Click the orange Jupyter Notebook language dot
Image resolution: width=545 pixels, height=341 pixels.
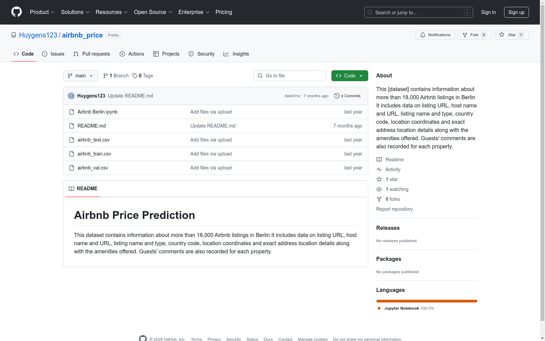(x=379, y=308)
